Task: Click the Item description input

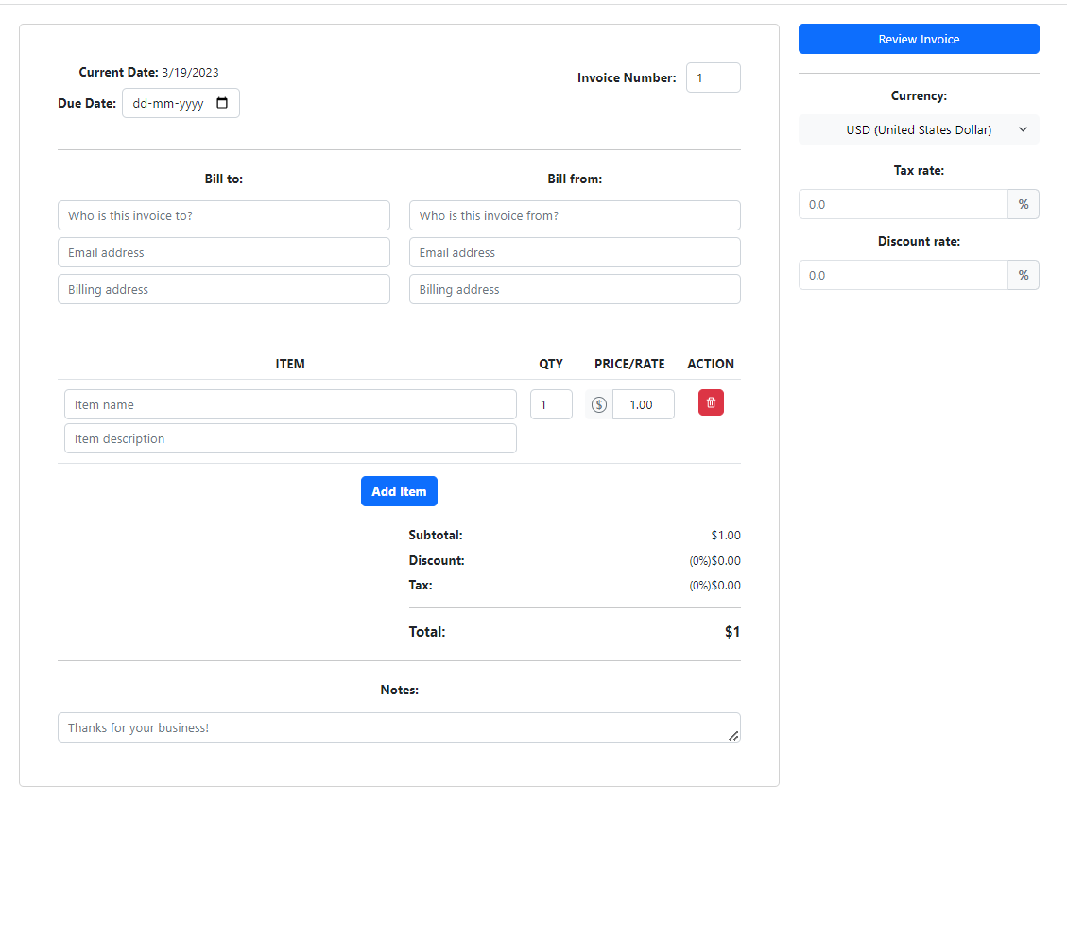Action: [290, 438]
